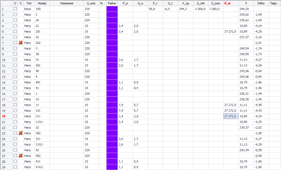Click the red В_ш column header

click(x=231, y=3)
